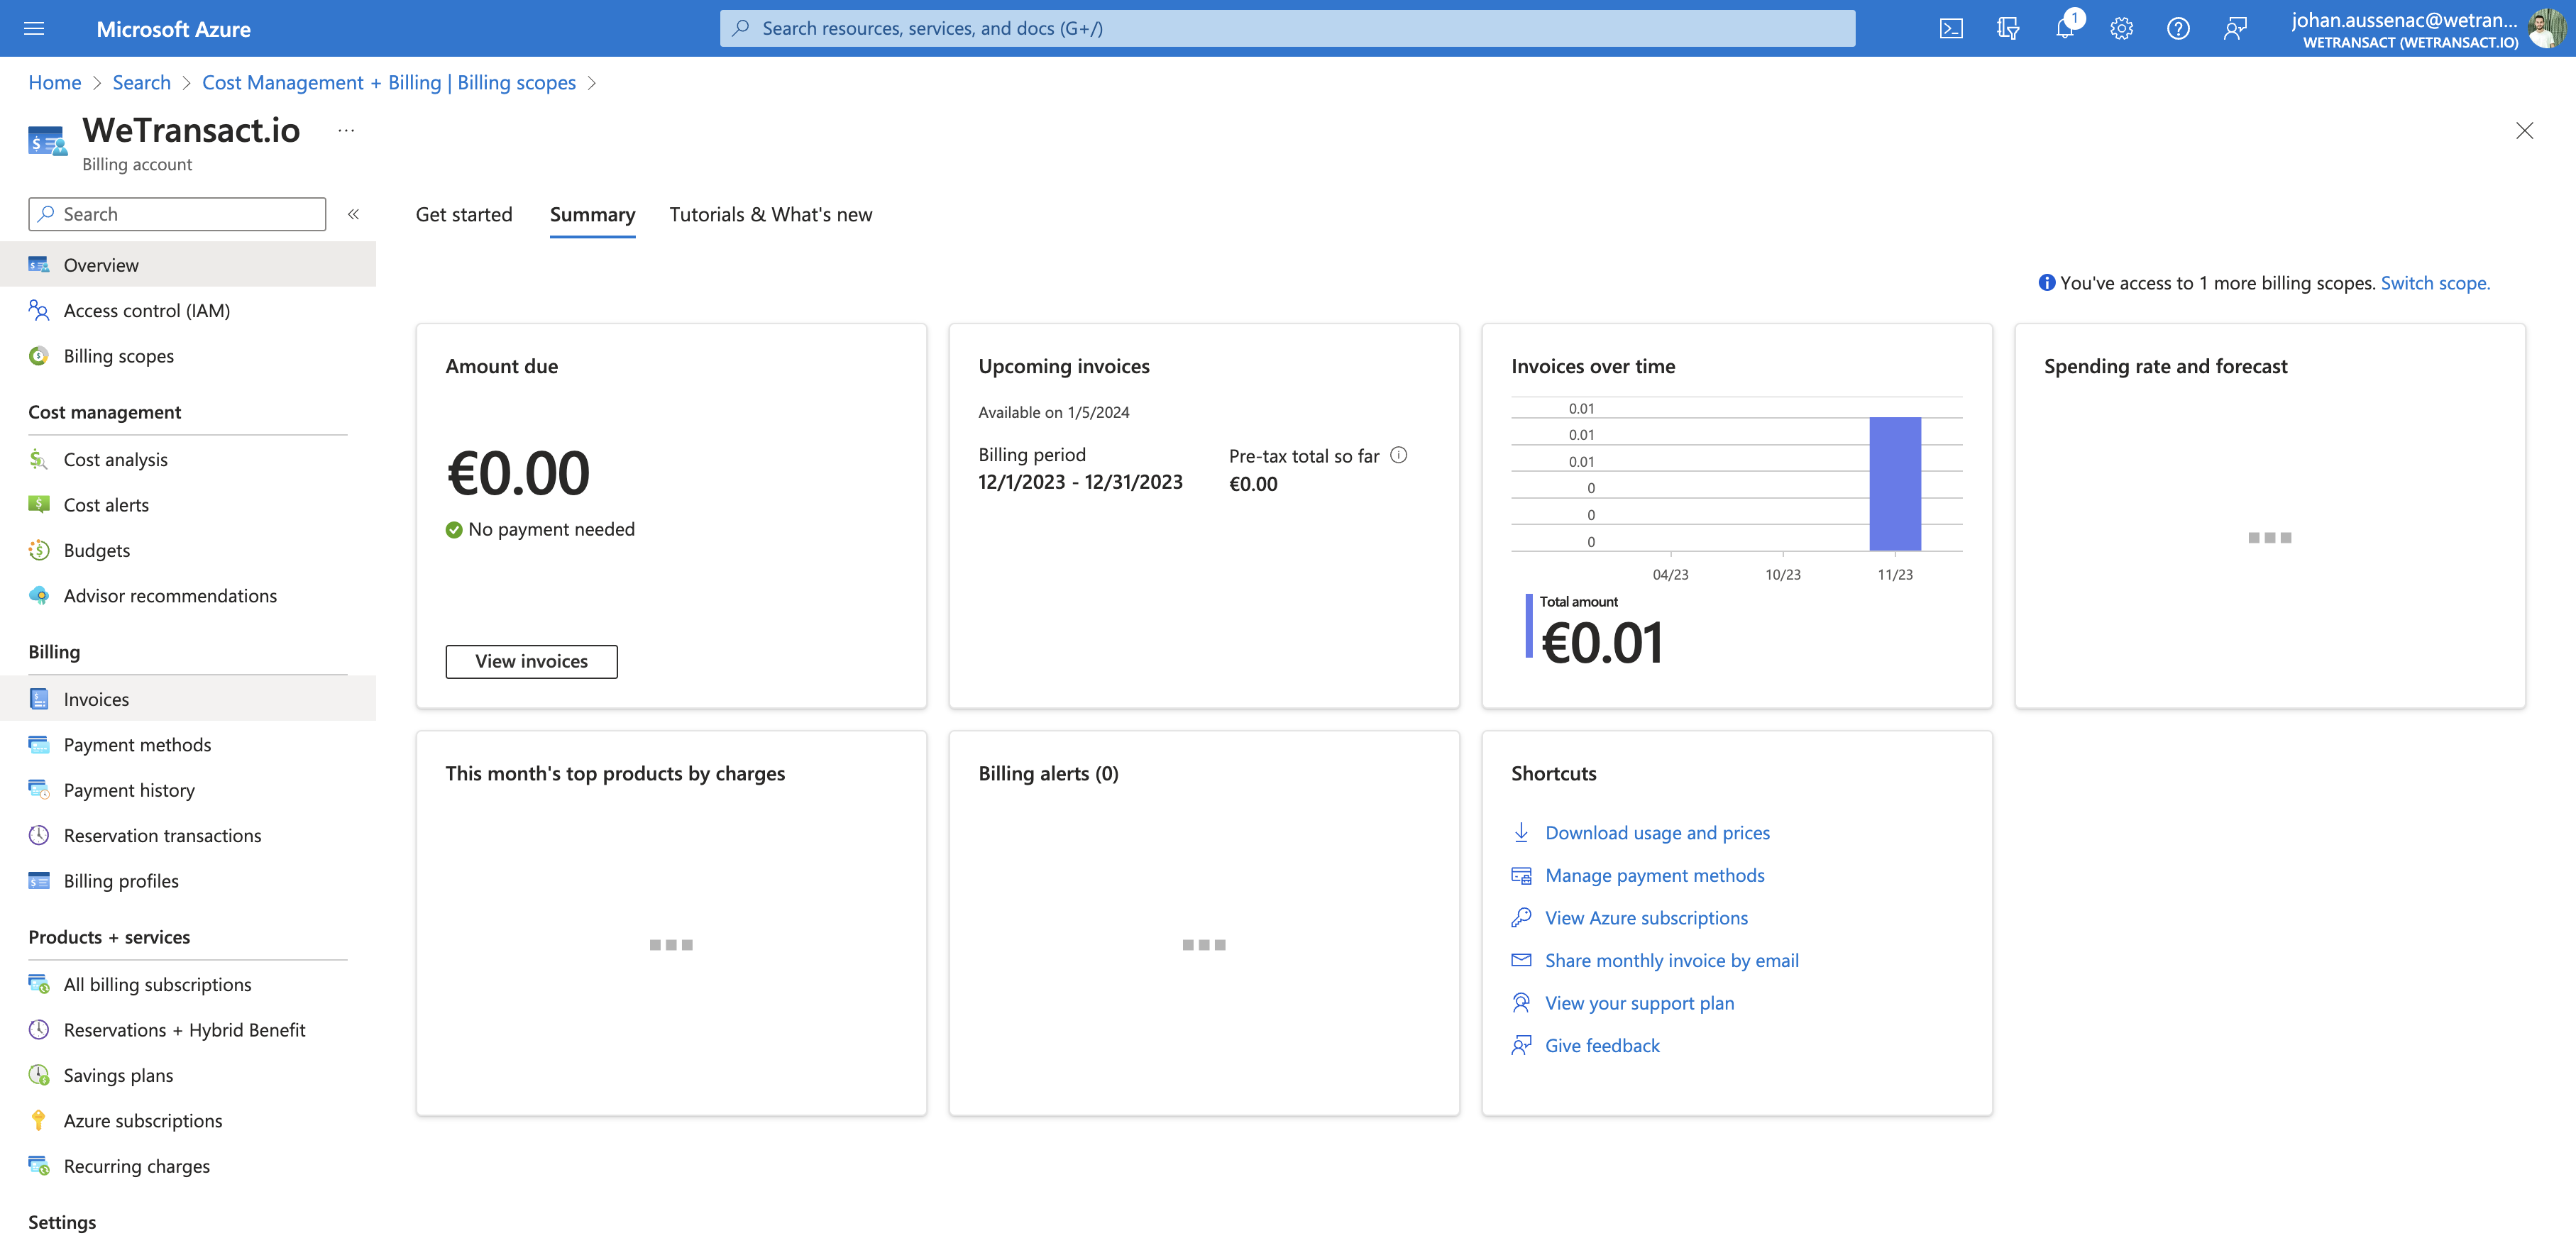Viewport: 2576px width, 1243px height.
Task: Open the notifications bell
Action: [x=2064, y=28]
